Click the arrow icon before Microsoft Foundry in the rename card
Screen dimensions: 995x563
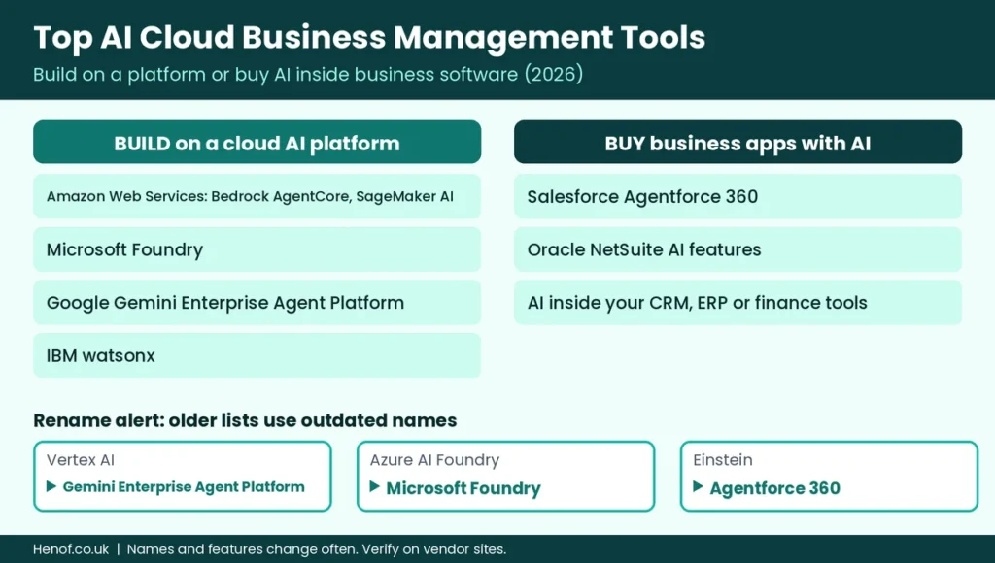click(375, 486)
